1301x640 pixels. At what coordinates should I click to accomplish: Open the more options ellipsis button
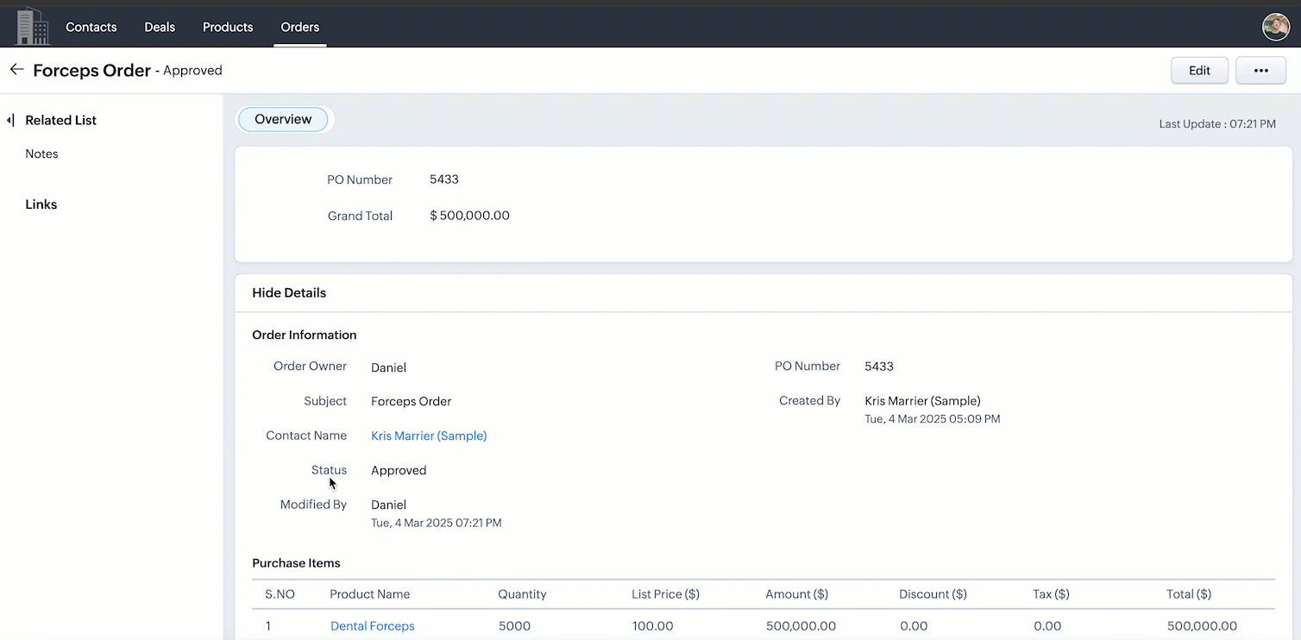1260,71
